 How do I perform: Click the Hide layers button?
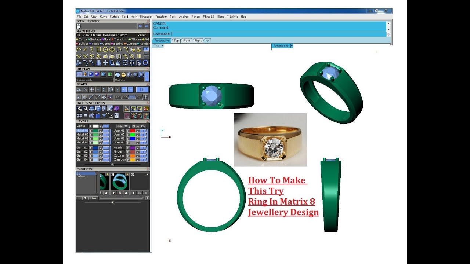(x=123, y=126)
